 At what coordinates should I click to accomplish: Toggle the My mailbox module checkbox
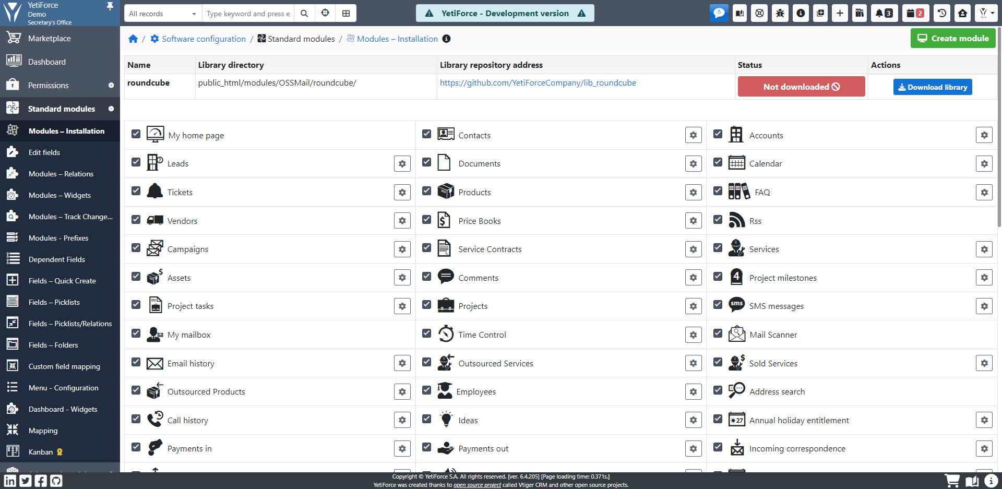click(136, 333)
